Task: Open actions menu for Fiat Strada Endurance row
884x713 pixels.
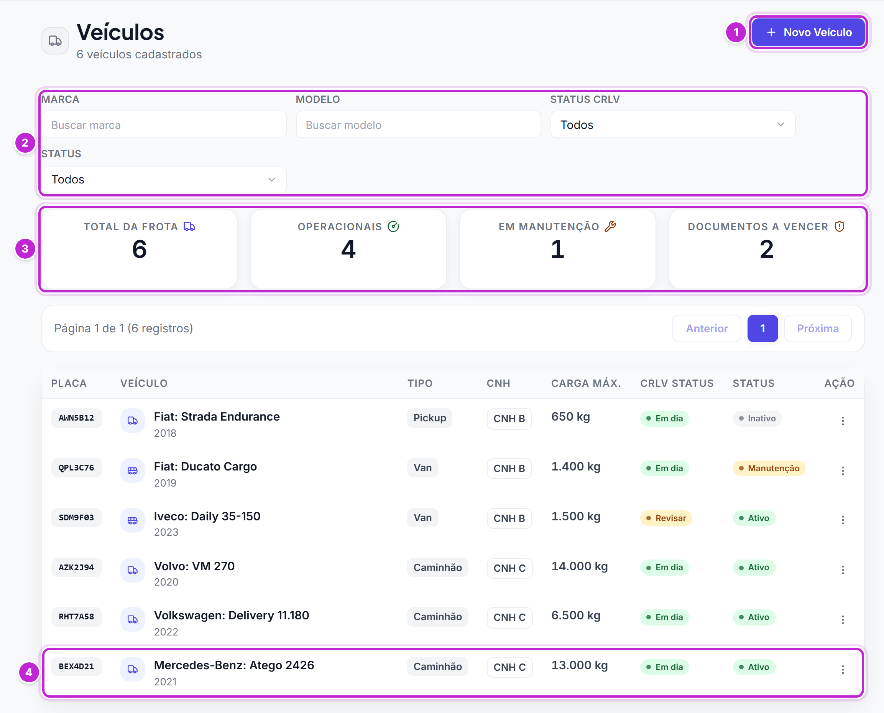Action: point(843,421)
